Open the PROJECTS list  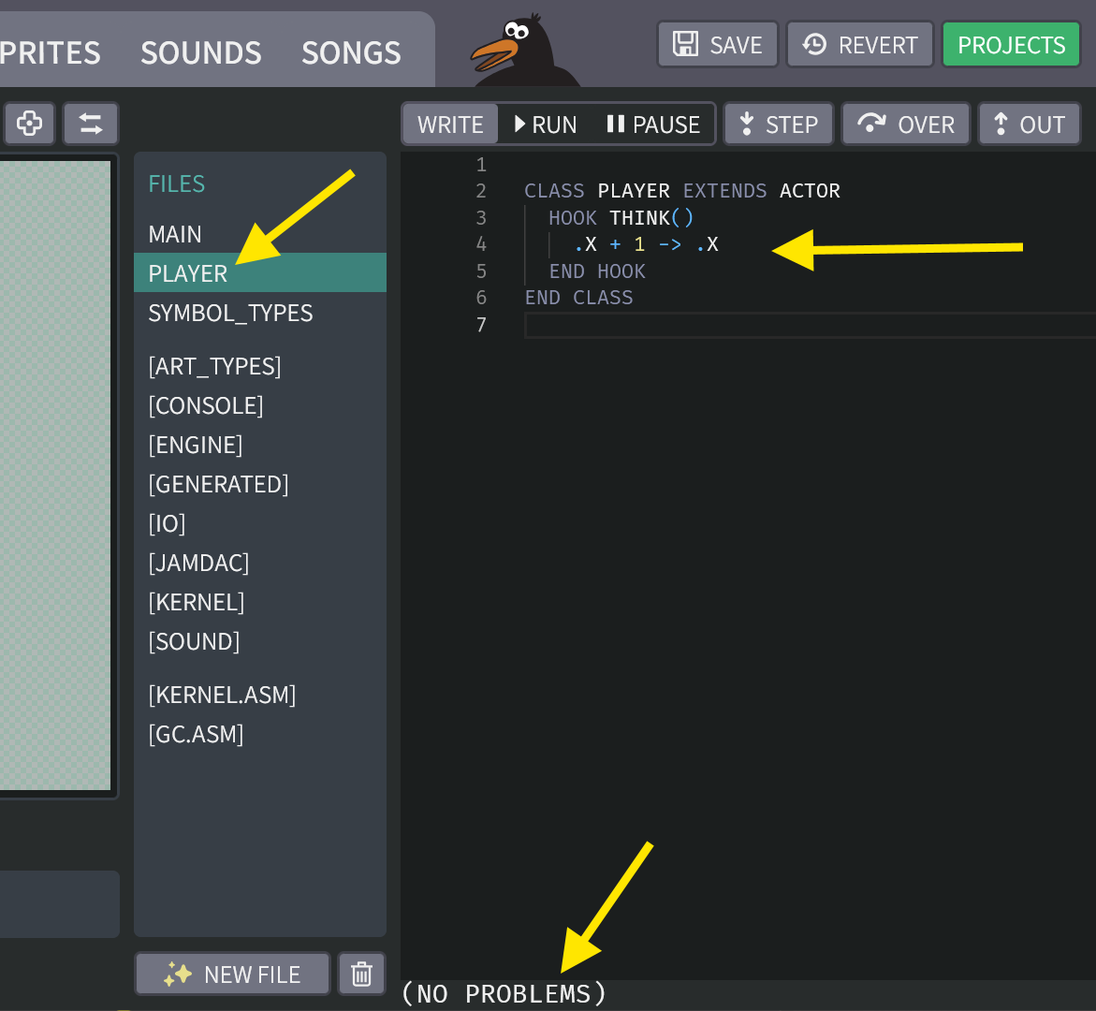click(1011, 45)
